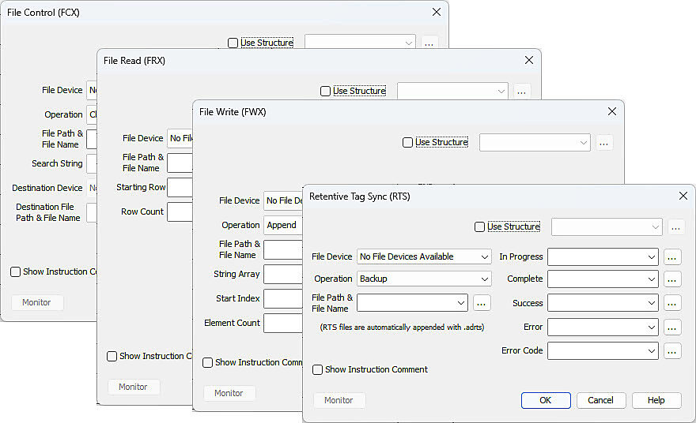Image resolution: width=696 pixels, height=423 pixels.
Task: Click OK in Retentive Tag Sync dialog
Action: point(546,400)
